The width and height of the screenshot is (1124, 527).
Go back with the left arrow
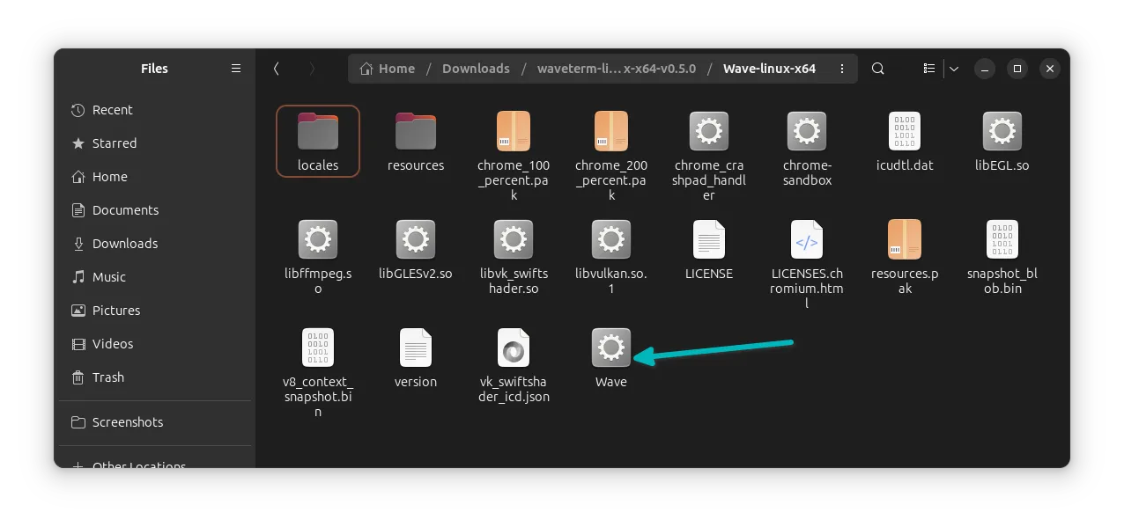(277, 69)
